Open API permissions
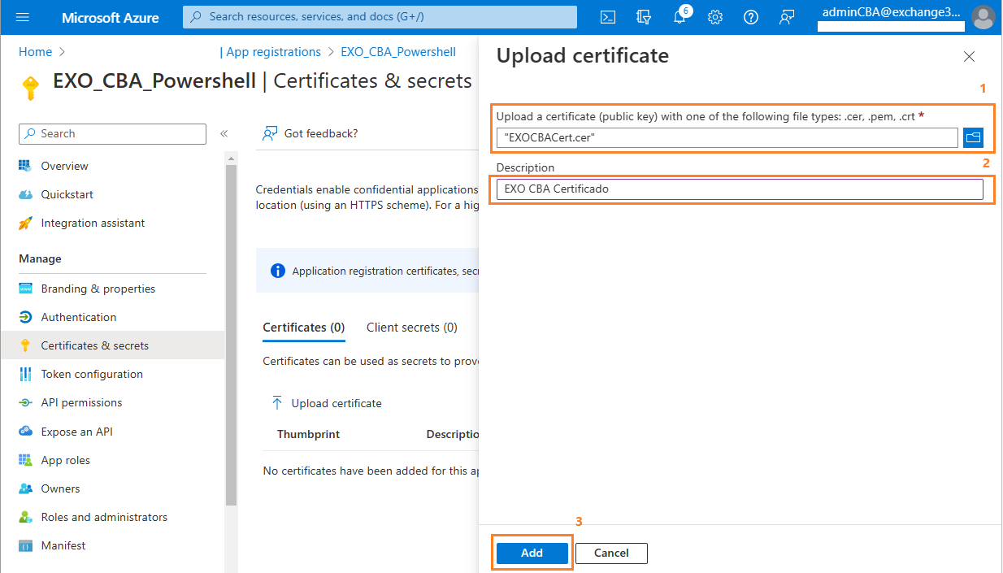This screenshot has width=1003, height=573. click(81, 402)
